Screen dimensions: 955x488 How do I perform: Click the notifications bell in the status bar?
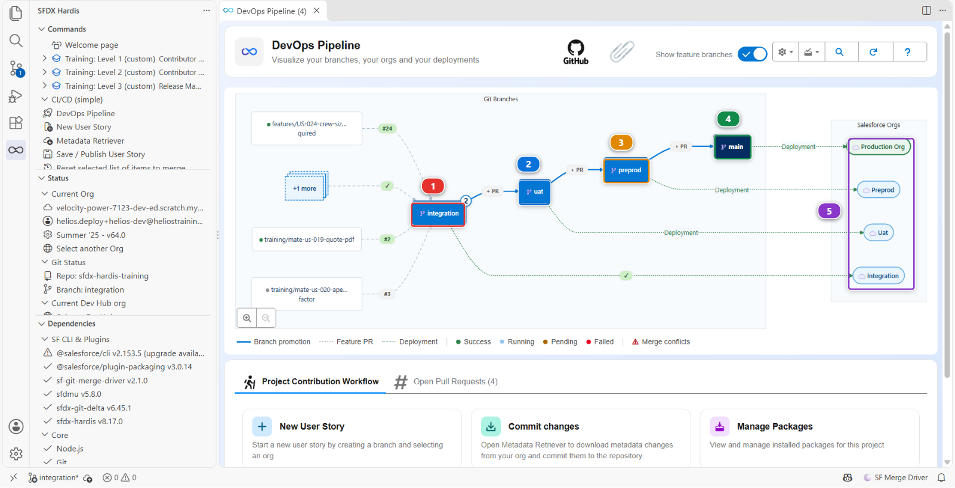pos(941,478)
